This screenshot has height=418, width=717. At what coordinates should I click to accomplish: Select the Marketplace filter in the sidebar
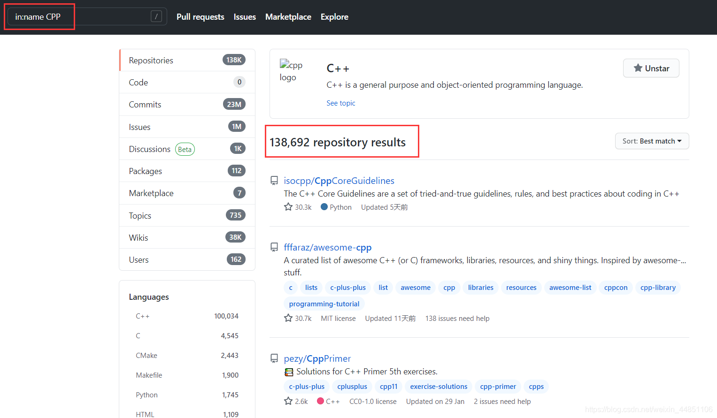[x=187, y=193]
